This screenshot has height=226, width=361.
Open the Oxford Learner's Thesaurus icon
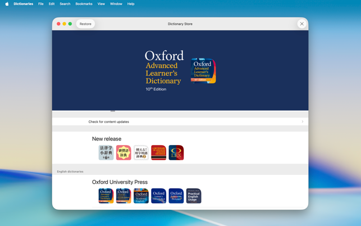click(159, 196)
